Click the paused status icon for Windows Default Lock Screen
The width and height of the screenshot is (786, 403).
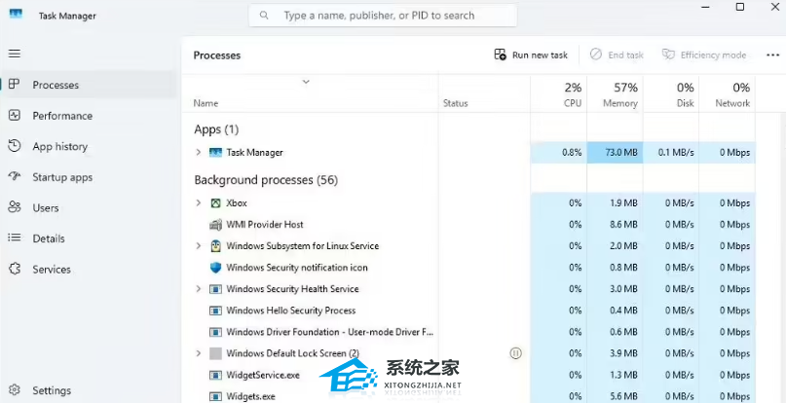515,353
